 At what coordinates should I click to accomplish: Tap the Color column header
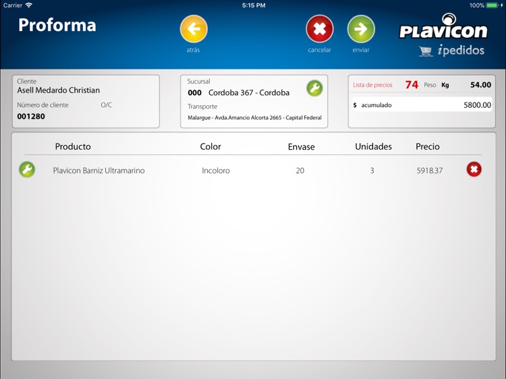coord(210,147)
